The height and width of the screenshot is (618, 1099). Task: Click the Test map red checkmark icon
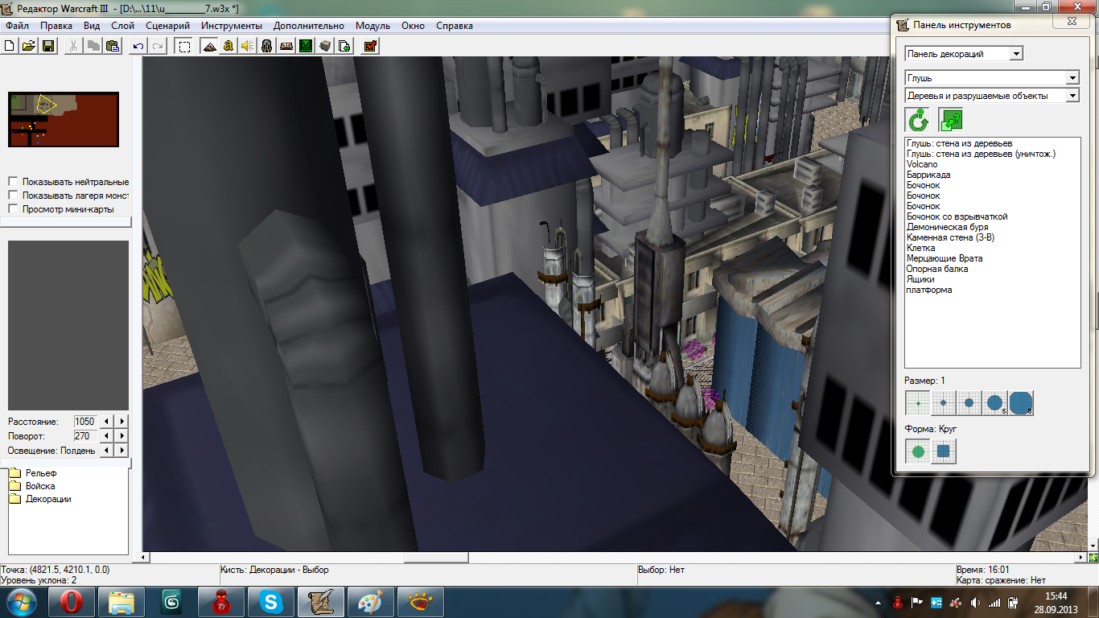click(370, 46)
